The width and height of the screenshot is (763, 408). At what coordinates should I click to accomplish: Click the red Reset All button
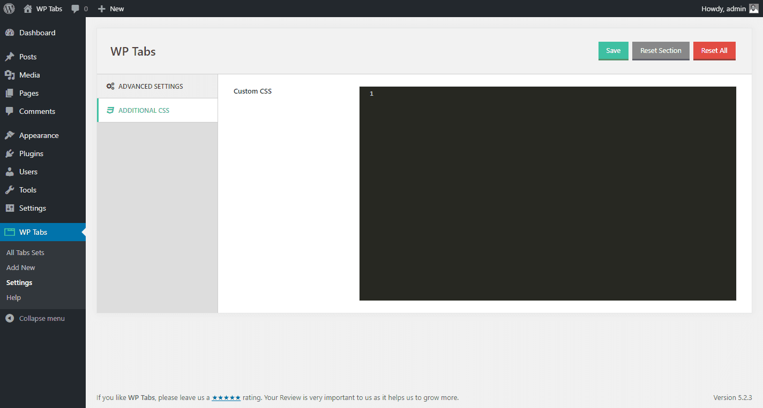(x=714, y=51)
